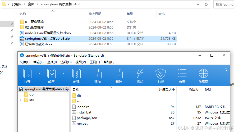Click the Test (测试) lightning icon
The image size is (234, 132).
pyautogui.click(x=140, y=73)
